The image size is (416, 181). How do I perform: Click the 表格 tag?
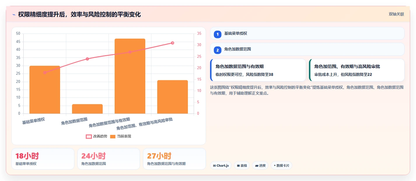point(242,166)
